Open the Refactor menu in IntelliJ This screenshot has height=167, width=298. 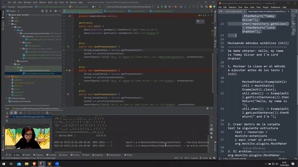pyautogui.click(x=43, y=2)
